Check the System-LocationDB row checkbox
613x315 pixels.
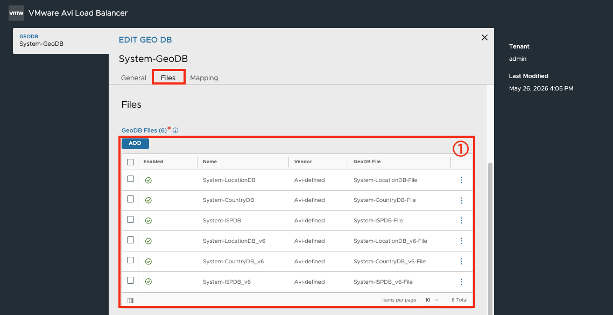point(131,179)
